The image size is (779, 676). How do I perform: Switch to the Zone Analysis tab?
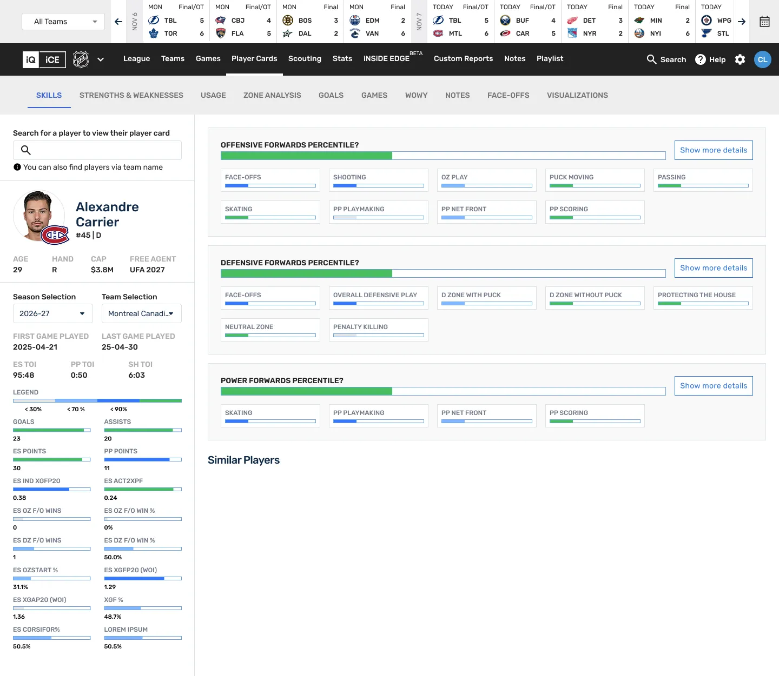(x=272, y=96)
